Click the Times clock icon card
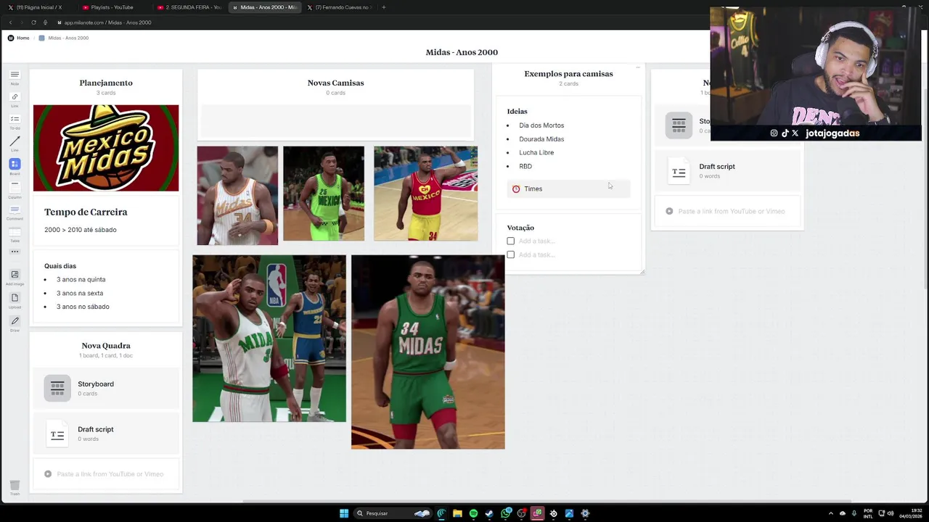929x522 pixels. click(x=516, y=189)
